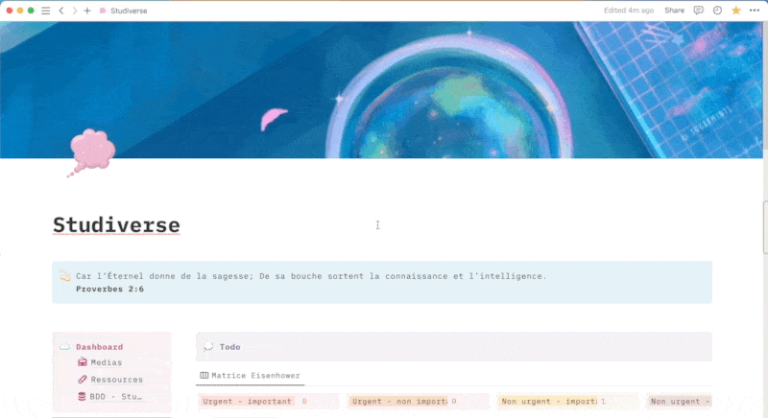This screenshot has width=768, height=418.
Task: Click the Medias radio icon
Action: (82, 362)
